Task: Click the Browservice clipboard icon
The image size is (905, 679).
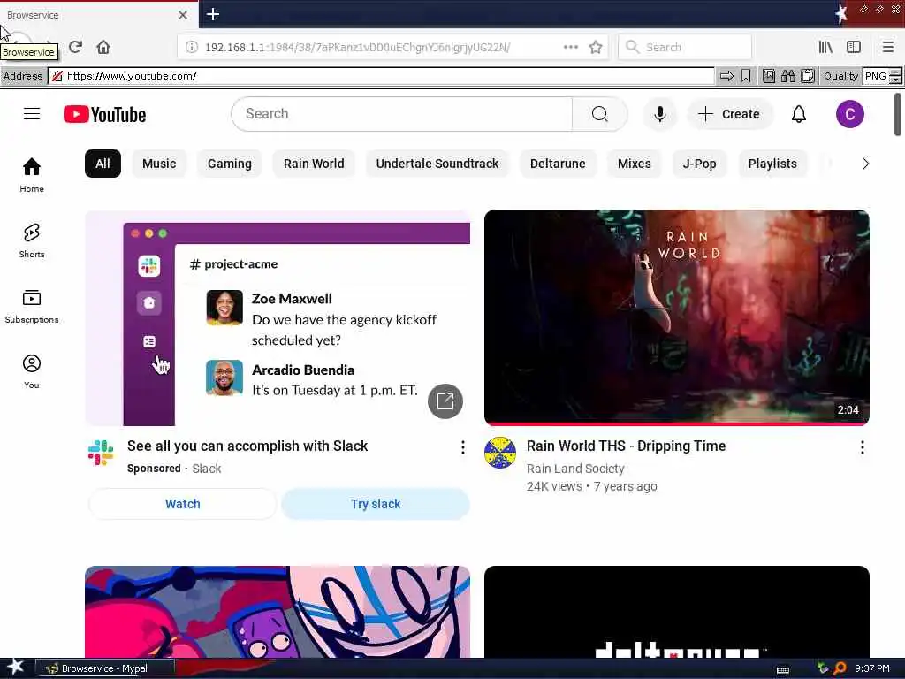Action: tap(808, 76)
